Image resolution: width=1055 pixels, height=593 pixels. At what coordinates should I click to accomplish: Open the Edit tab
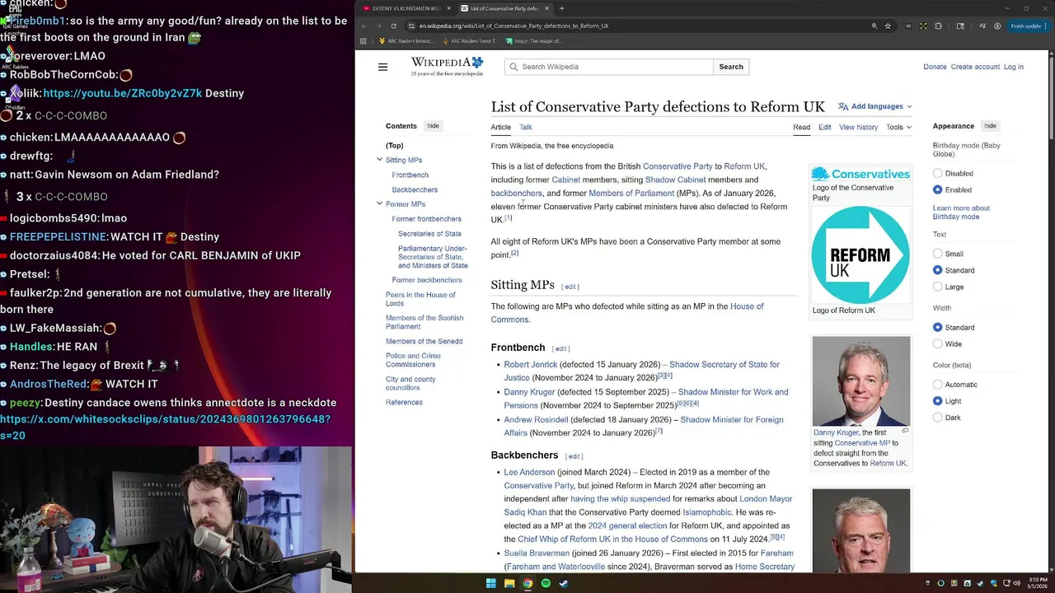(x=824, y=127)
